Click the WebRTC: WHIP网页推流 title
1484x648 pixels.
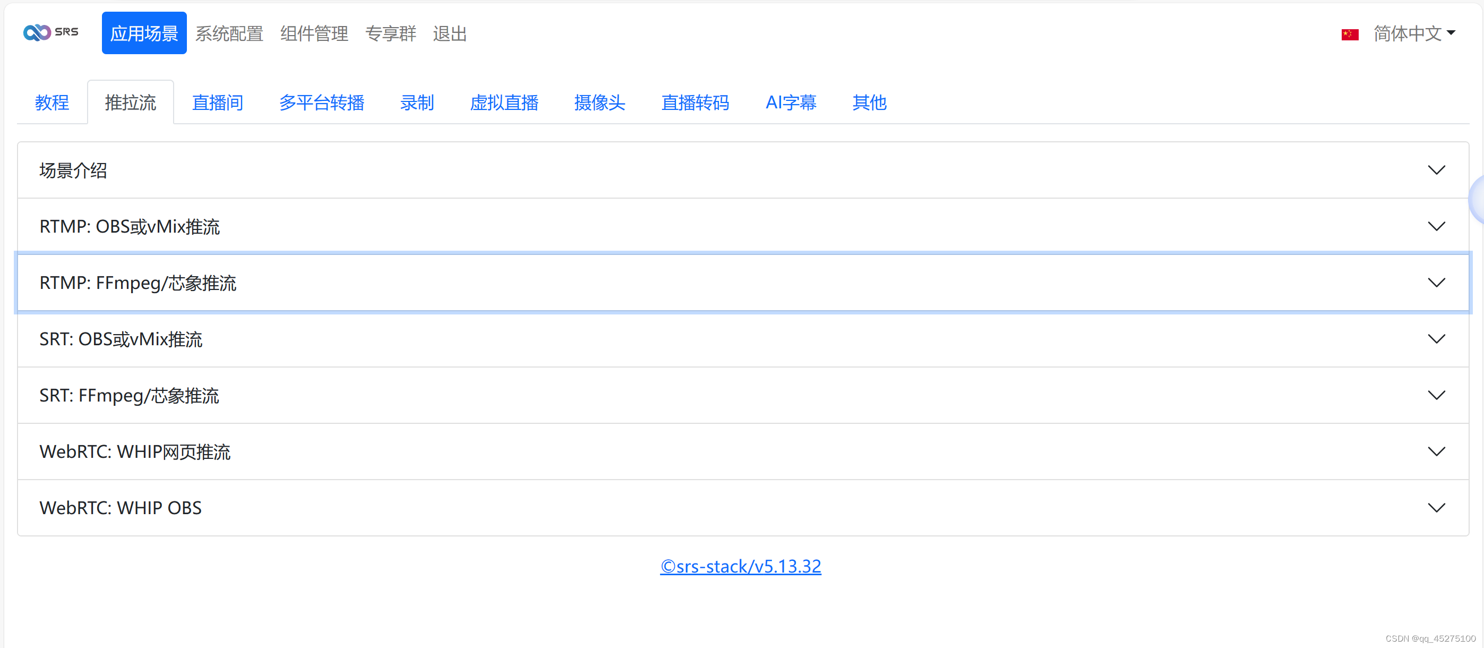pos(135,451)
